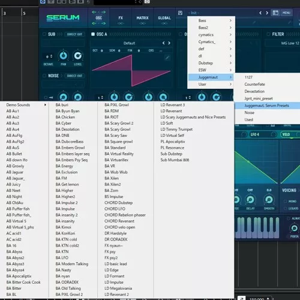The height and width of the screenshot is (300, 300).
Task: Load the LD Megalovania preset
Action: [118, 289]
